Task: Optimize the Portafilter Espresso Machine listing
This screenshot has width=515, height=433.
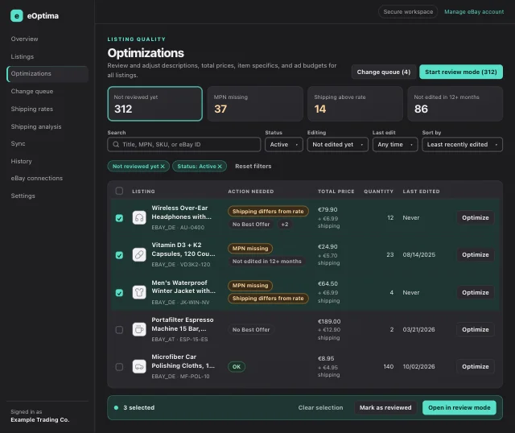Action: (x=476, y=329)
